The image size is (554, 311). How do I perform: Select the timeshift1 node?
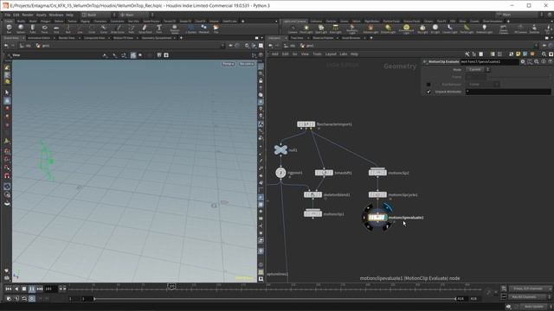tap(324, 173)
